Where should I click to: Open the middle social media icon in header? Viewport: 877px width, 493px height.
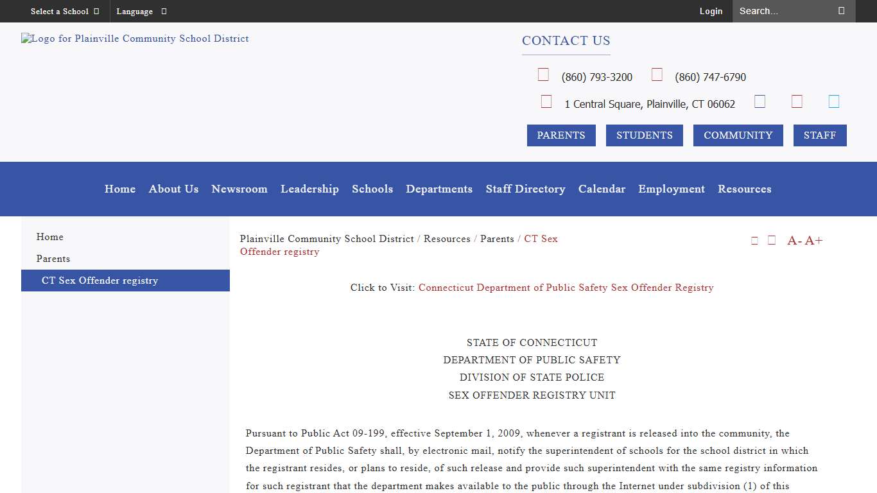[x=797, y=101]
